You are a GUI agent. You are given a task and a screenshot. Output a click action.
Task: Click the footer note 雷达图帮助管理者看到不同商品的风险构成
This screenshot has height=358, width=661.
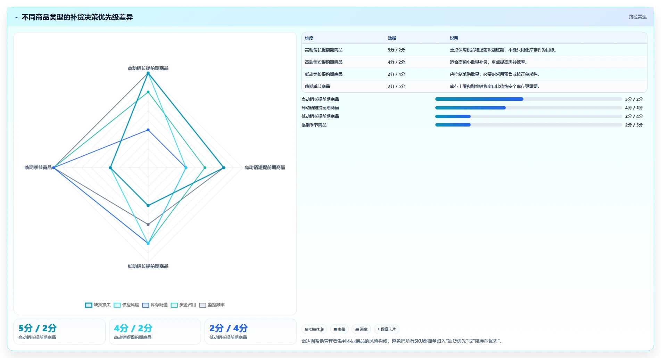(x=402, y=341)
